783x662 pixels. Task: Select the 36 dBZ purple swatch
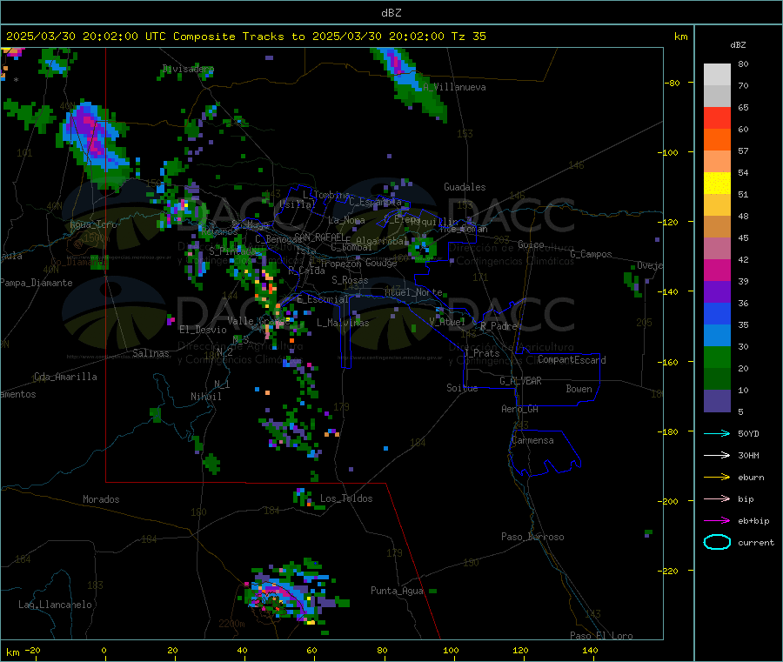click(717, 292)
